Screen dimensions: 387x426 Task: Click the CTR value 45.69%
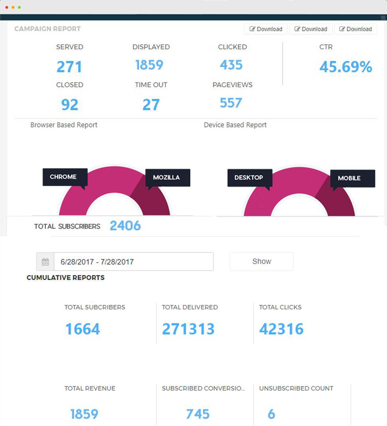pos(345,67)
